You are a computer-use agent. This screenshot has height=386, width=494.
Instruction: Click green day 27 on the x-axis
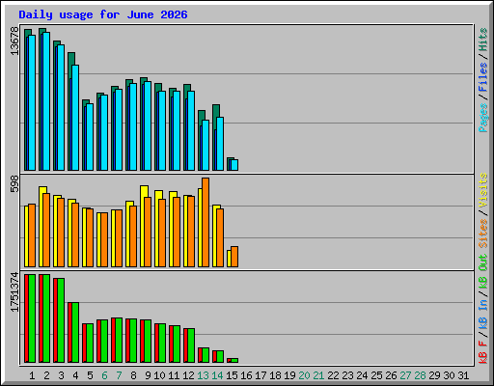coord(405,375)
